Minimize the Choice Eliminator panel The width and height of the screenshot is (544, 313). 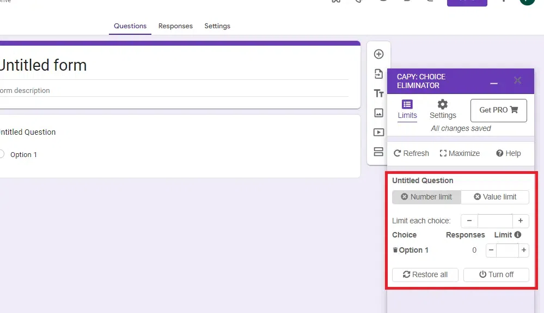pyautogui.click(x=494, y=84)
